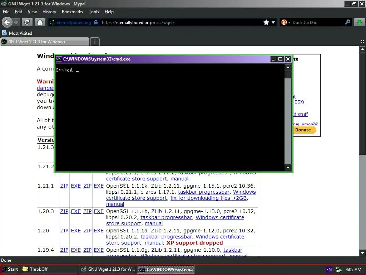Open the DuckDuckGo search engine selector
The height and width of the screenshot is (275, 366).
286,22
